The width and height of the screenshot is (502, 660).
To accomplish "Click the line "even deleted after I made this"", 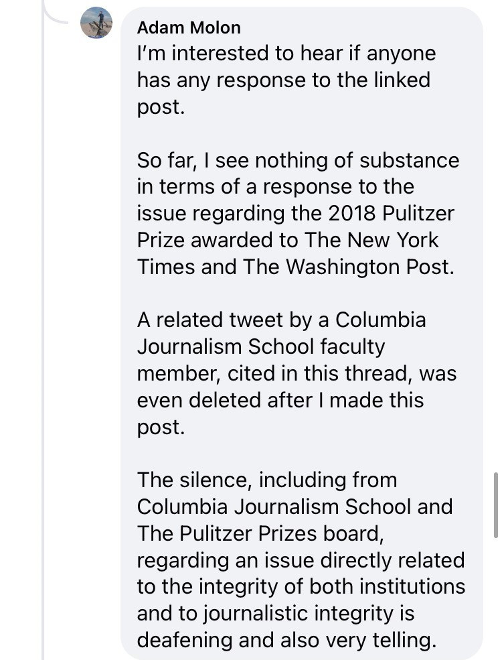I will 280,400.
